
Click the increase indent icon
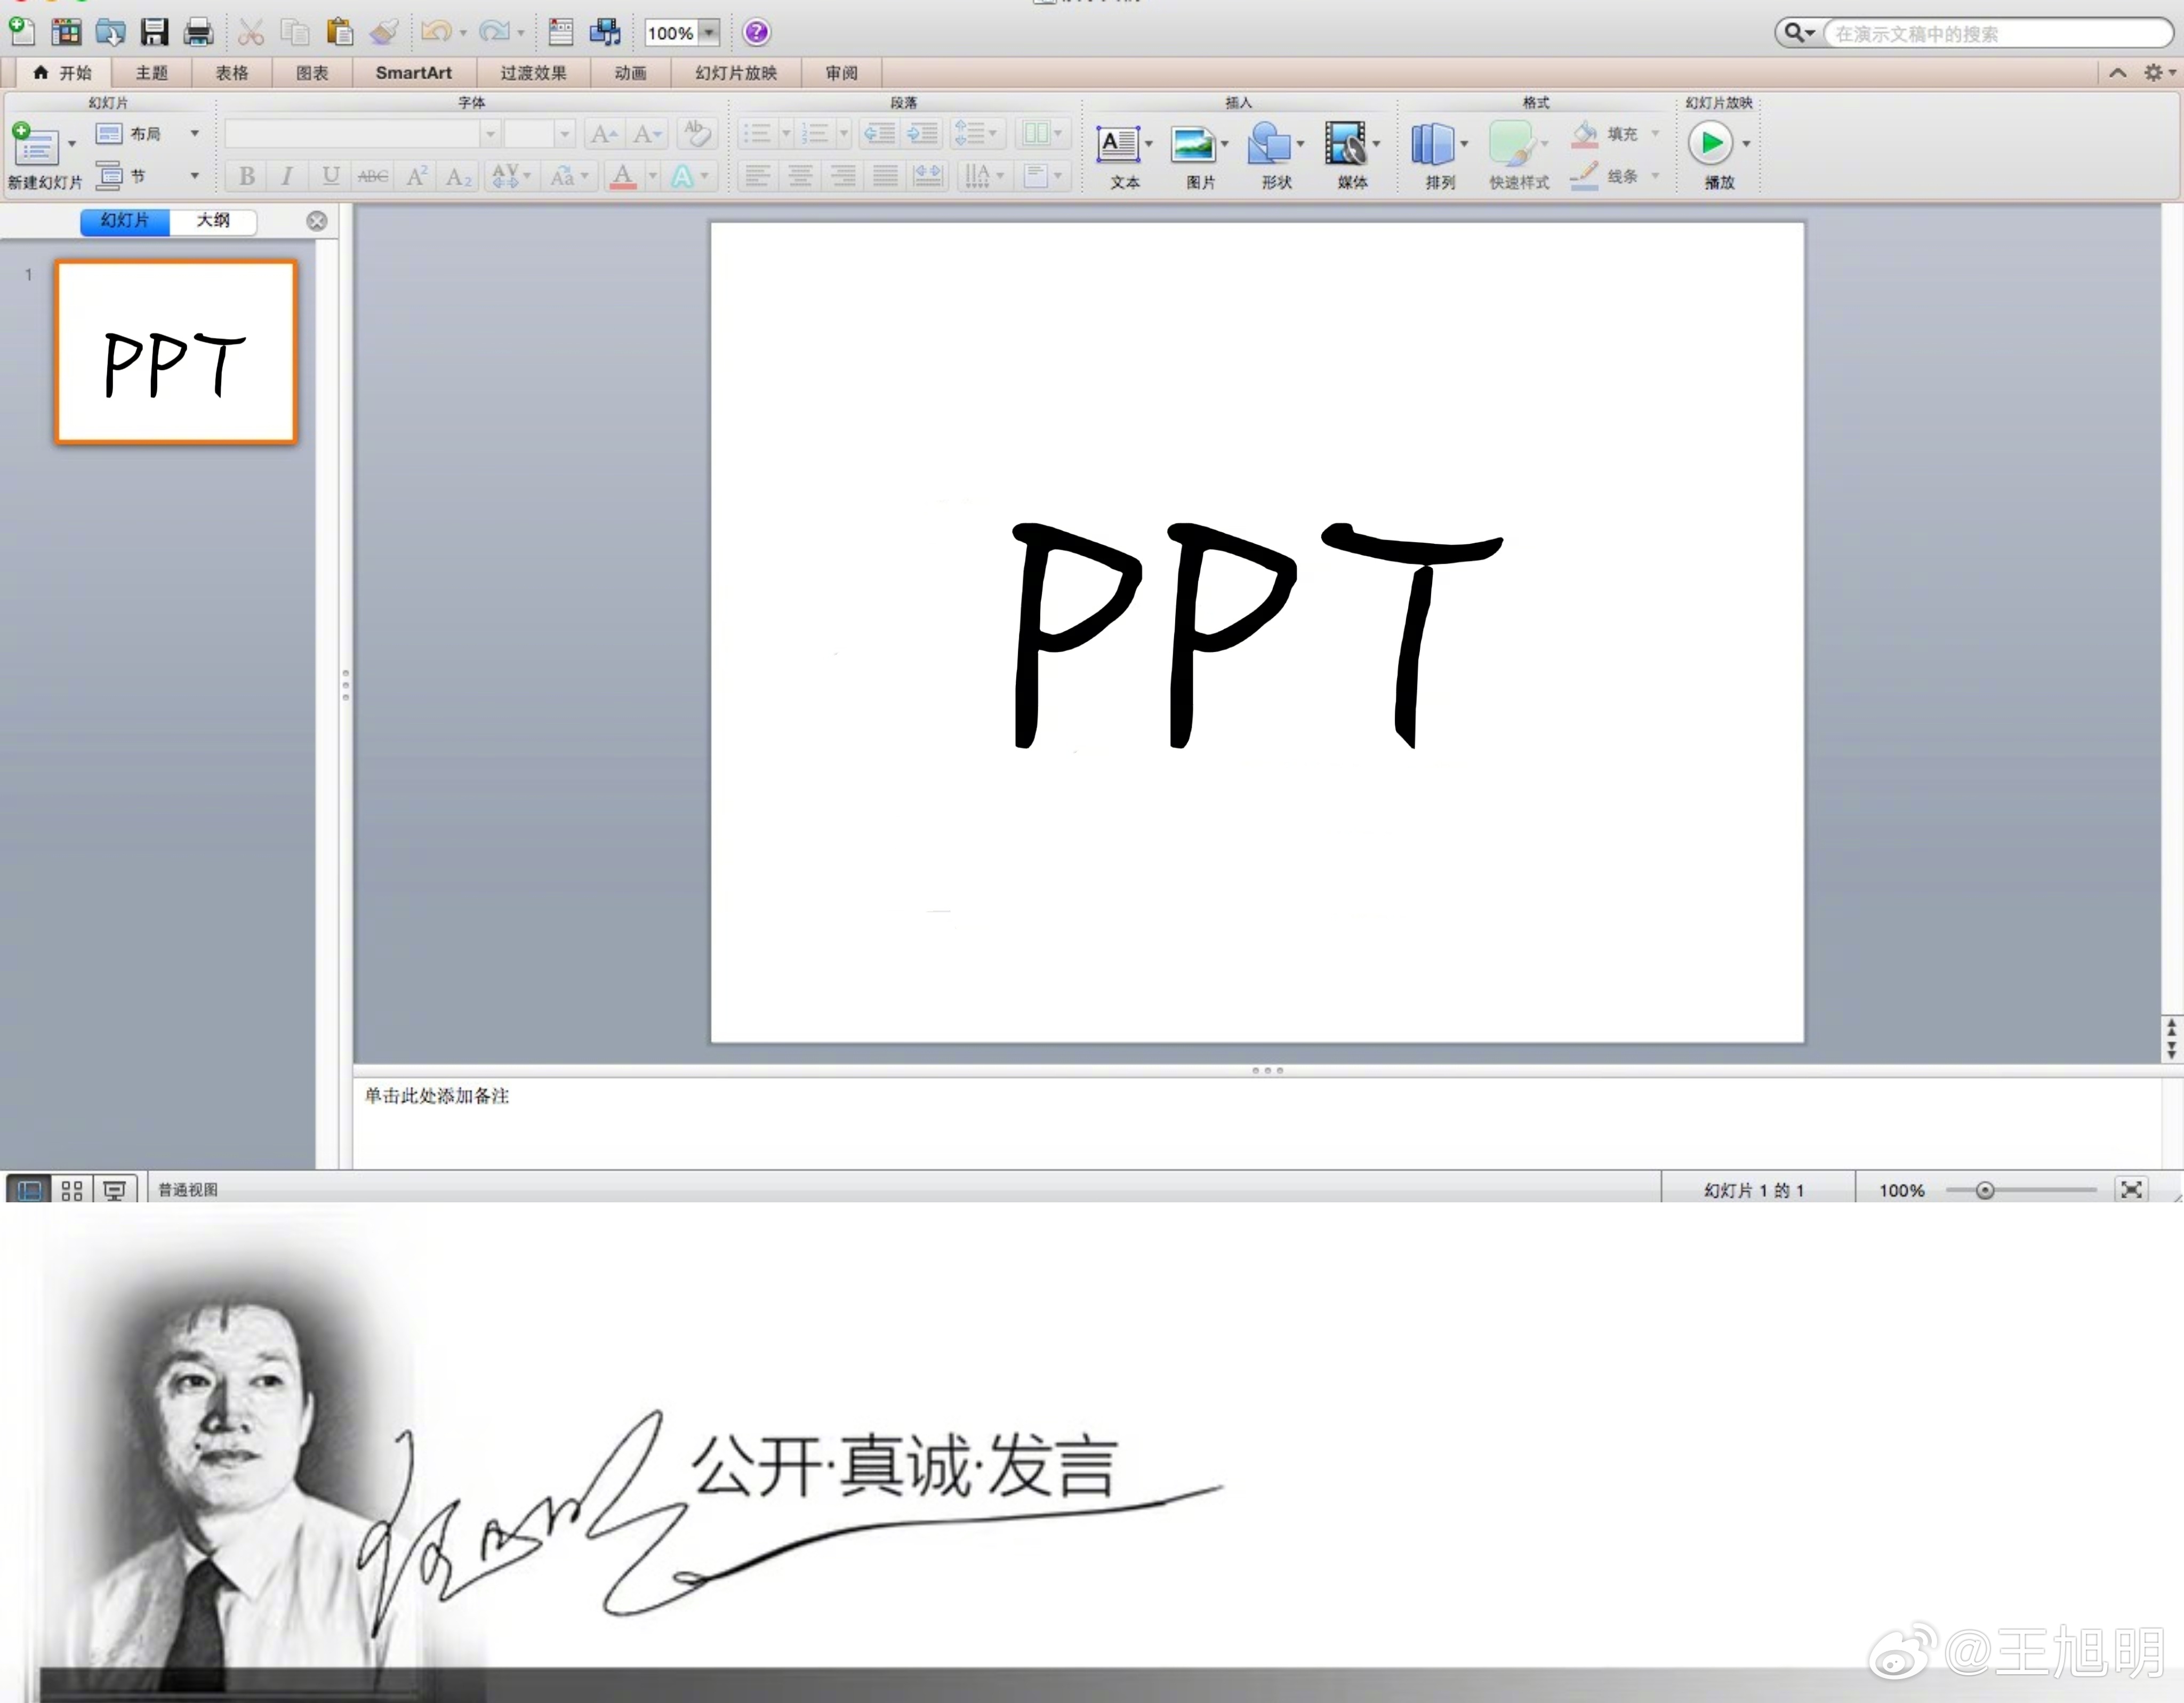click(922, 133)
